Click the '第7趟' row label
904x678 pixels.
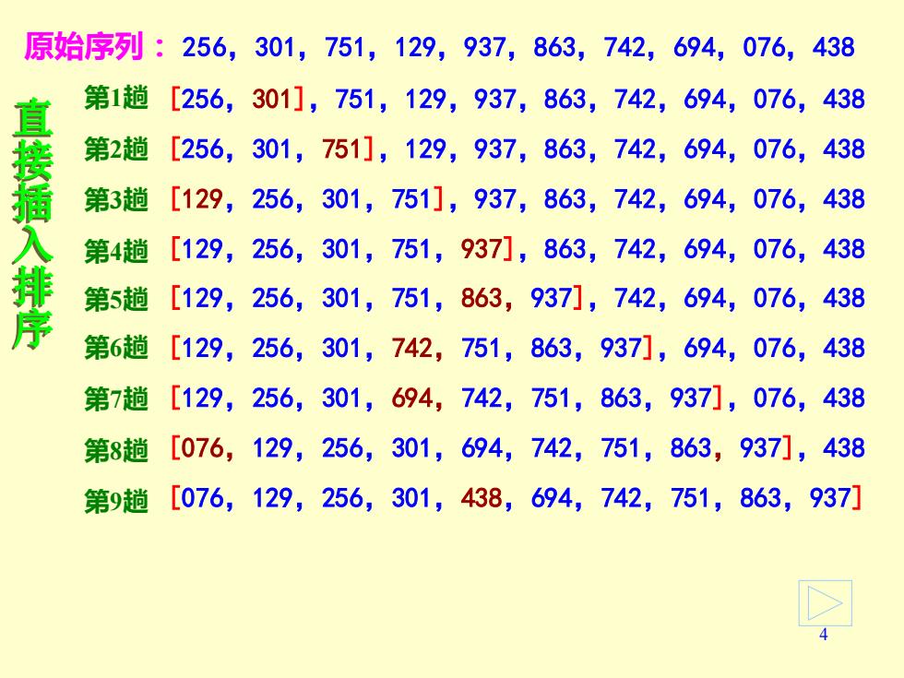(116, 398)
